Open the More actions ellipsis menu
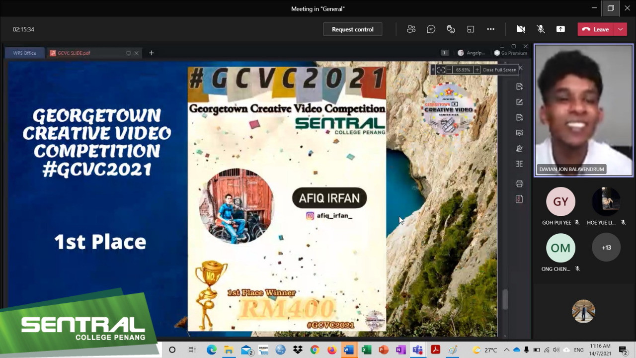 (490, 29)
